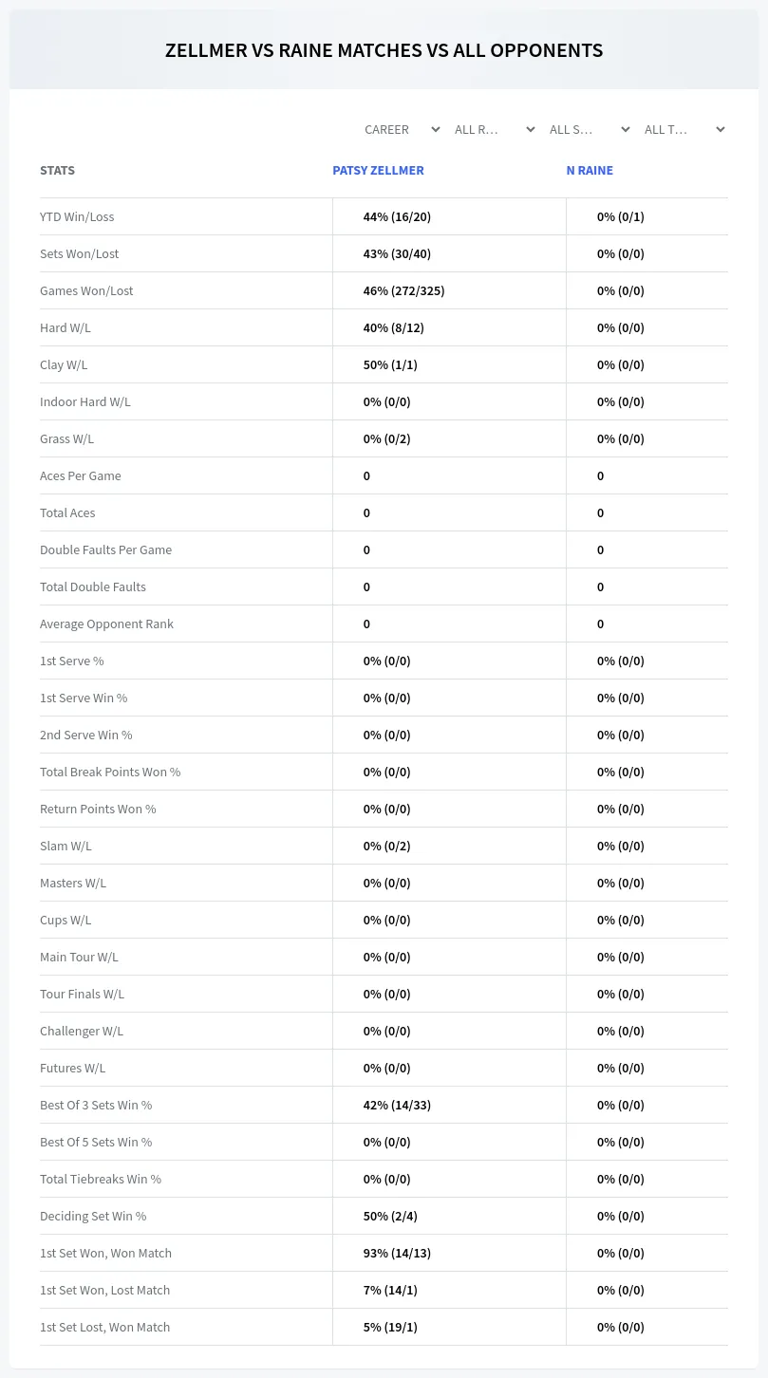Click the Deciding Set Win % label
Image resolution: width=768 pixels, height=1378 pixels.
tap(93, 1216)
